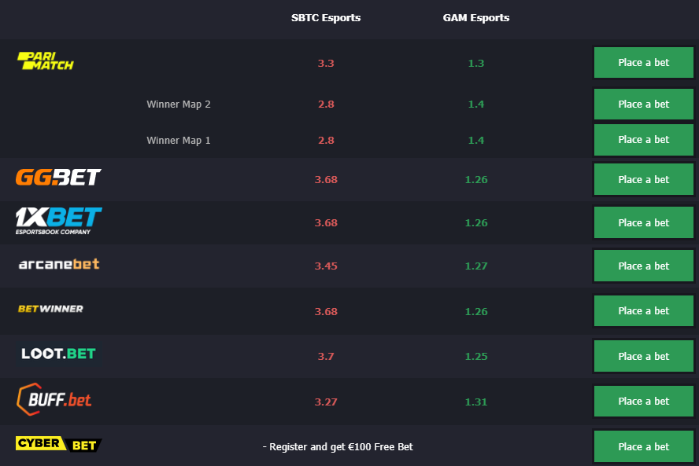Click the SBTC Esports column header

326,18
